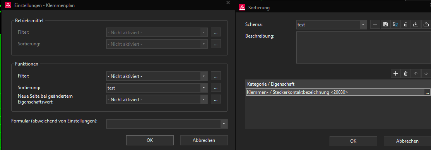The height and width of the screenshot is (150, 431).
Task: Open Funktionen Sortierung settings with ellipsis
Action: (x=216, y=88)
